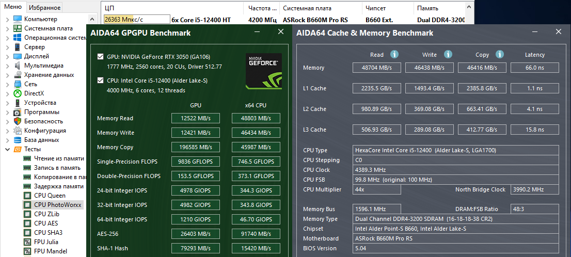
Task: Expand the Сеть node
Action: point(7,84)
